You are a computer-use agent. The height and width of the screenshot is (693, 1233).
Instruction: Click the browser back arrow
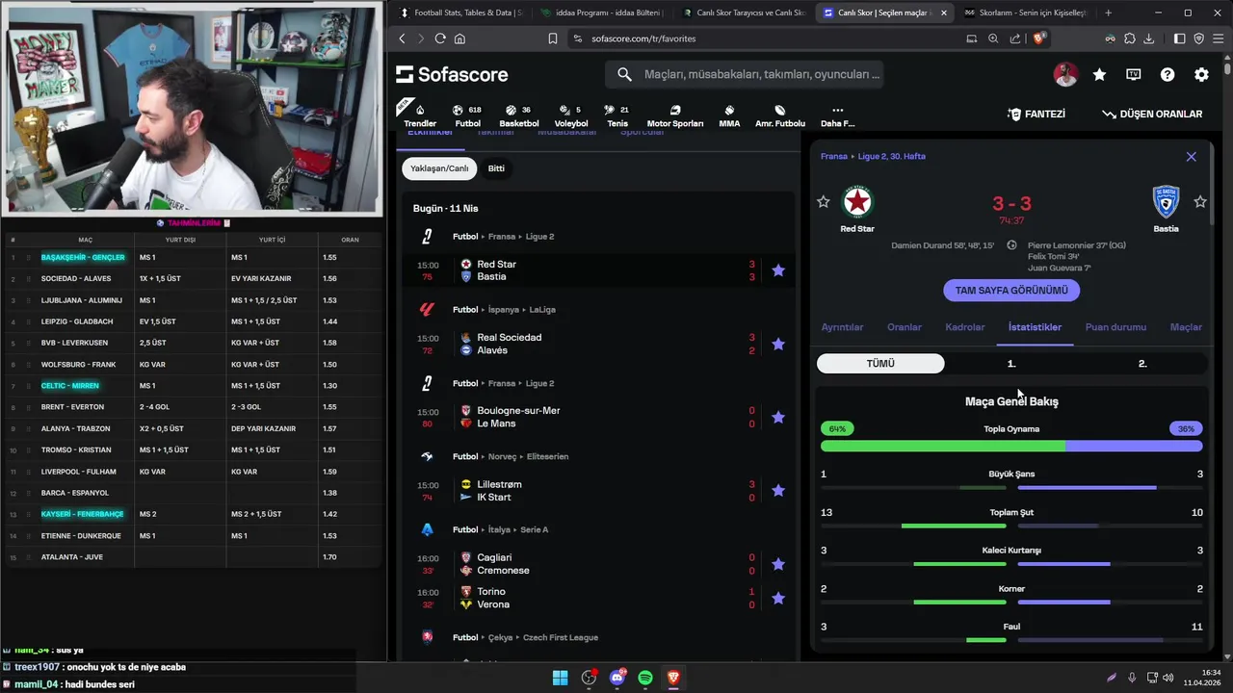[403, 38]
